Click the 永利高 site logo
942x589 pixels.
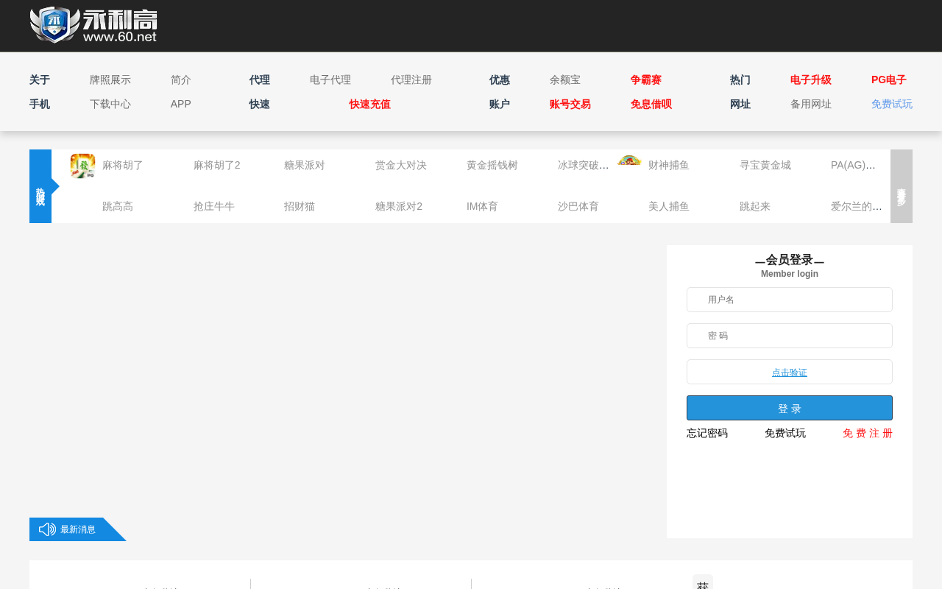coord(93,25)
